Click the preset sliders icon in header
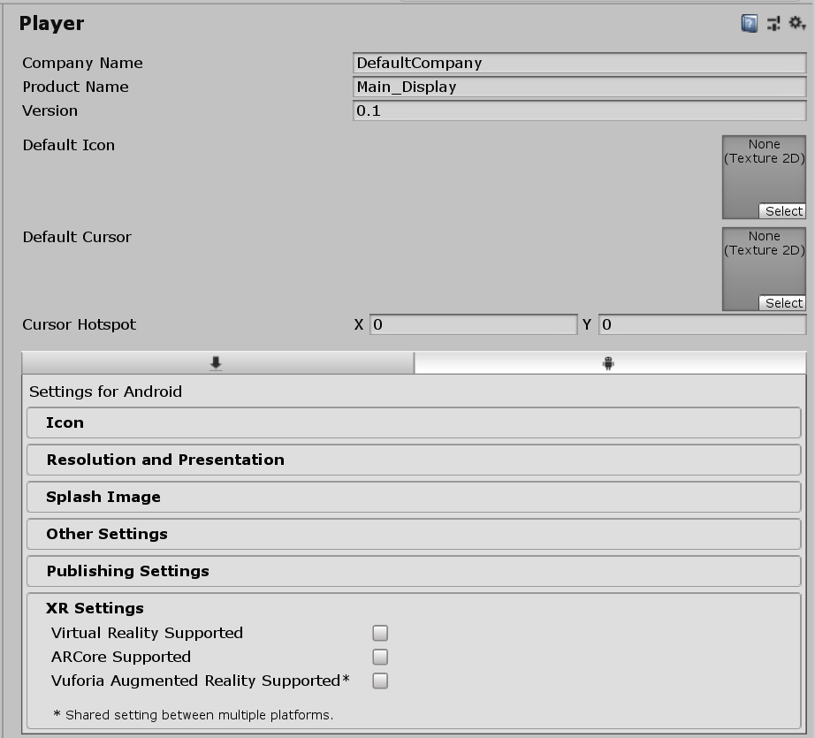Image resolution: width=815 pixels, height=738 pixels. coord(774,23)
